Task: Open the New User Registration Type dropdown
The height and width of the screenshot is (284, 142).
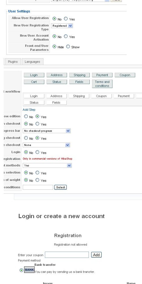Action: [x=62, y=26]
